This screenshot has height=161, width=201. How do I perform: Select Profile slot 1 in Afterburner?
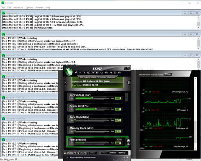click(x=75, y=153)
